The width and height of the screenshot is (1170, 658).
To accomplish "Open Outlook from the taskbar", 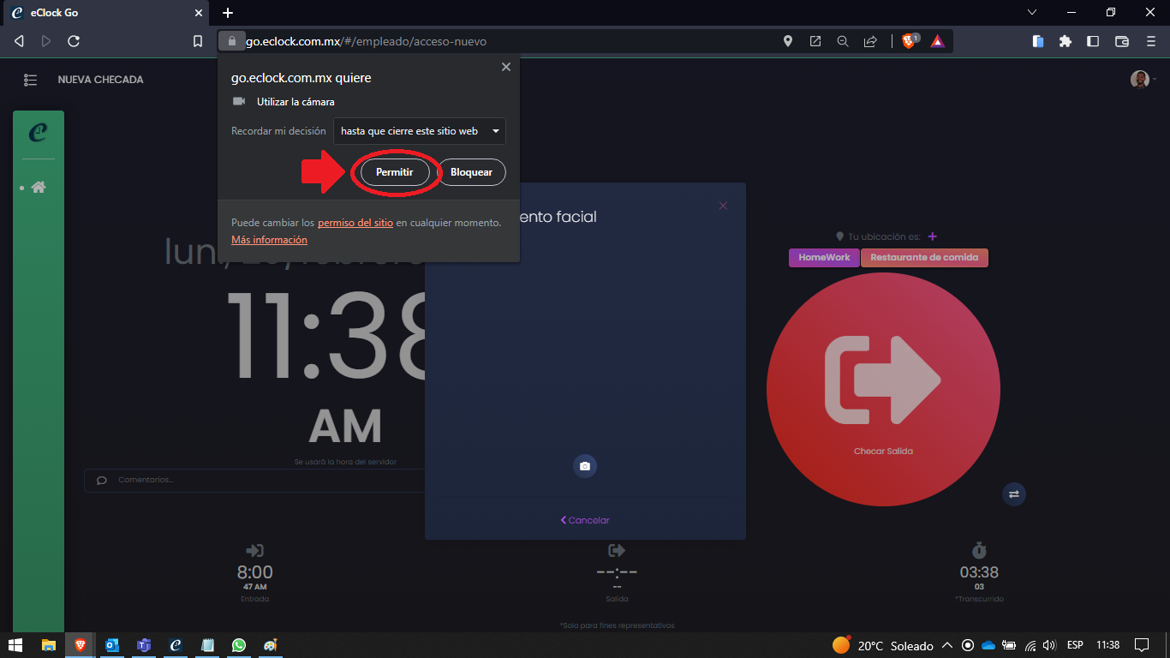I will (112, 645).
